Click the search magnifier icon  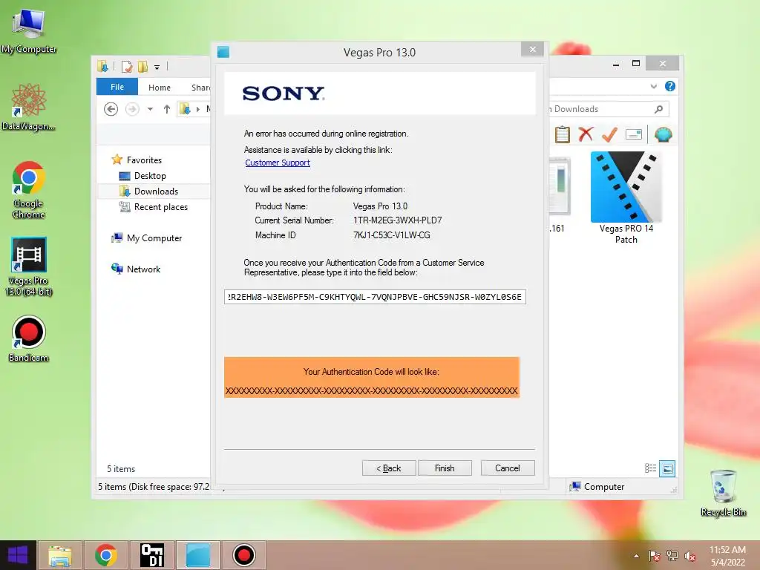tap(659, 109)
